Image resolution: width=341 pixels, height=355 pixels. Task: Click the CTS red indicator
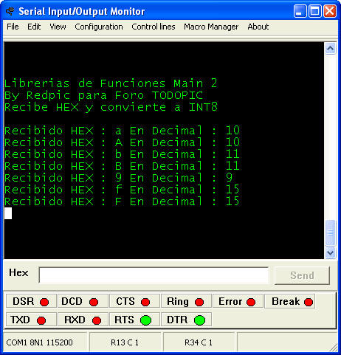point(145,302)
